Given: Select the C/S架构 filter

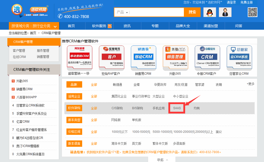Looking at the screenshot, I should 117,108.
